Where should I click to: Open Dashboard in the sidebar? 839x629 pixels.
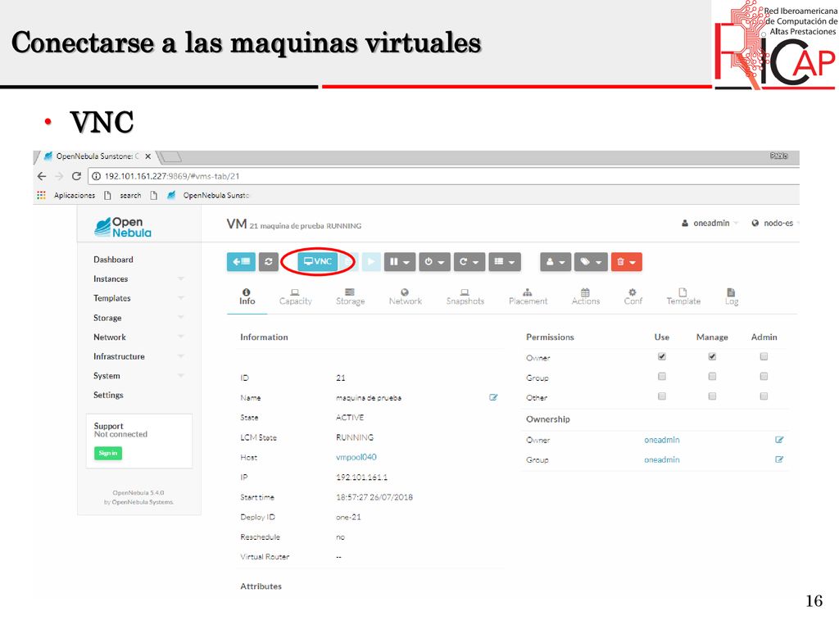[x=113, y=260]
